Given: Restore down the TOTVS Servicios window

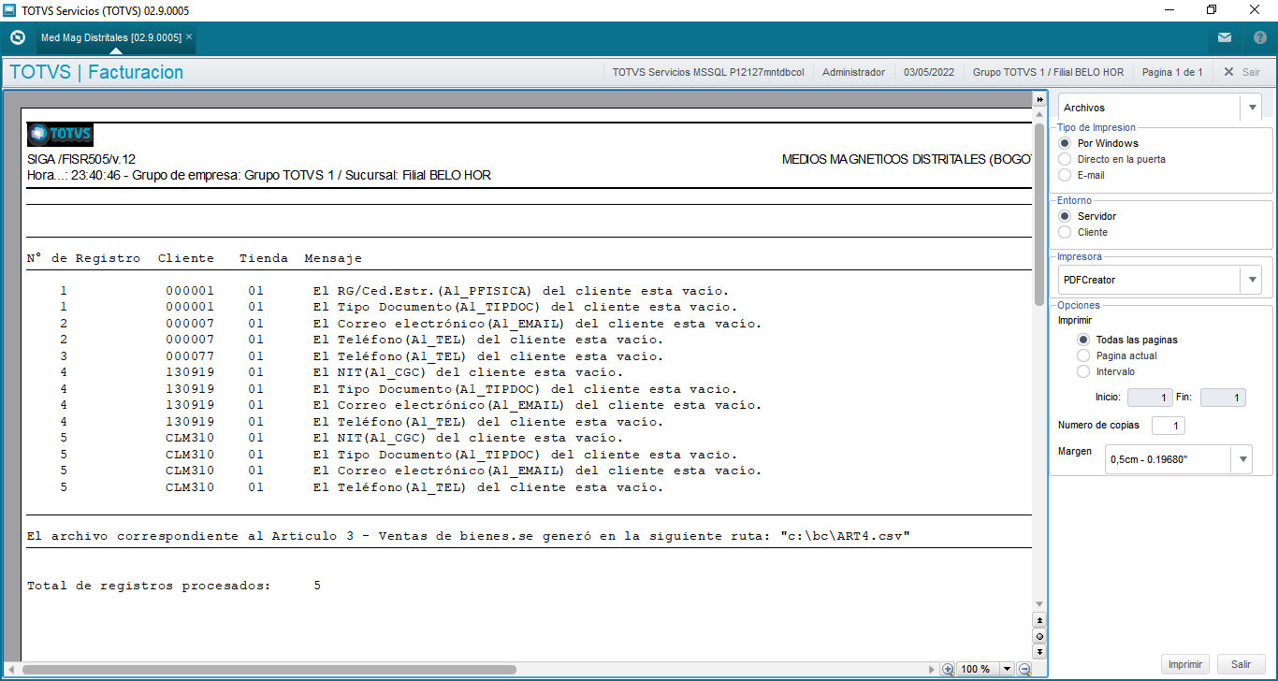Looking at the screenshot, I should point(1212,10).
